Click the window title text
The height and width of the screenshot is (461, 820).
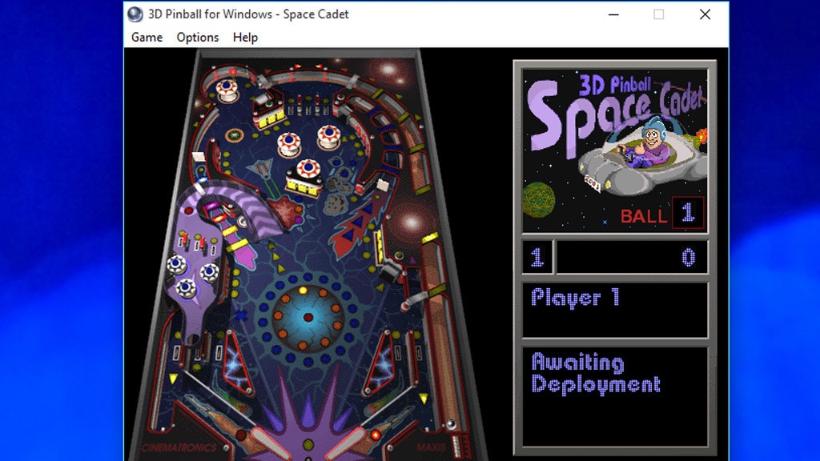pos(248,14)
